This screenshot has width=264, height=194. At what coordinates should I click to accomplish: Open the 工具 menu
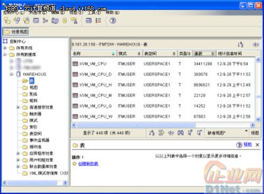(95, 13)
